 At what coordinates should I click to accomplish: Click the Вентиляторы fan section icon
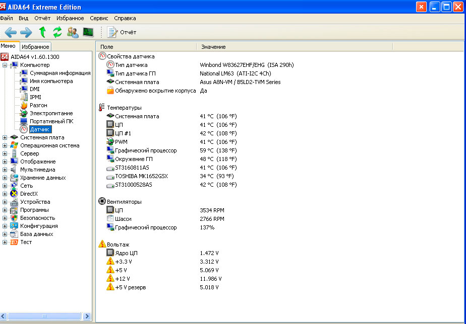pyautogui.click(x=102, y=201)
